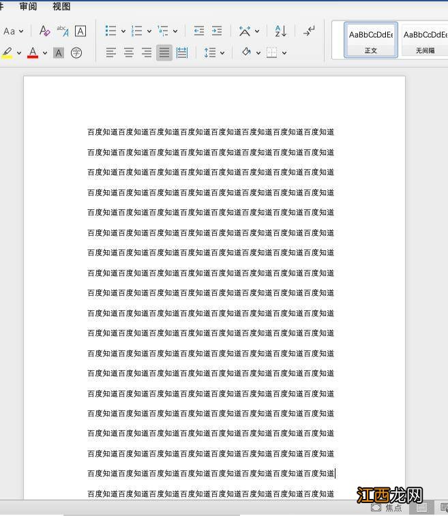Image resolution: width=448 pixels, height=516 pixels.
Task: Sort text with A-Z icon
Action: pos(281,31)
